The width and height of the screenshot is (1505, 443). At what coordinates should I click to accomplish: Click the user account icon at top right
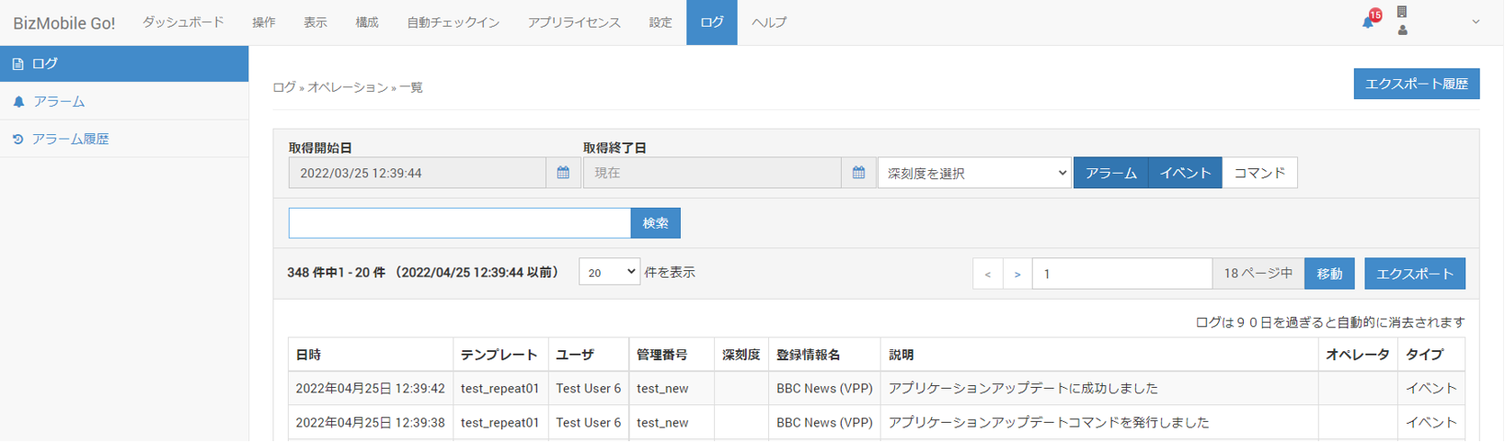[x=1402, y=30]
